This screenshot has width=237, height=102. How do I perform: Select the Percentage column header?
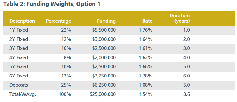click(x=59, y=21)
